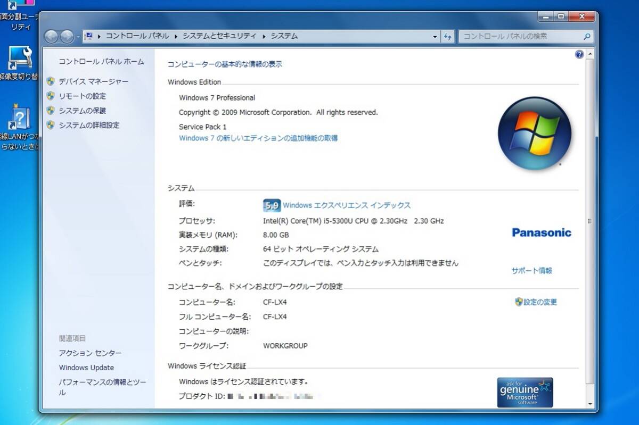
Task: Click shield icon beside システムの詳細設定
Action: pos(51,126)
